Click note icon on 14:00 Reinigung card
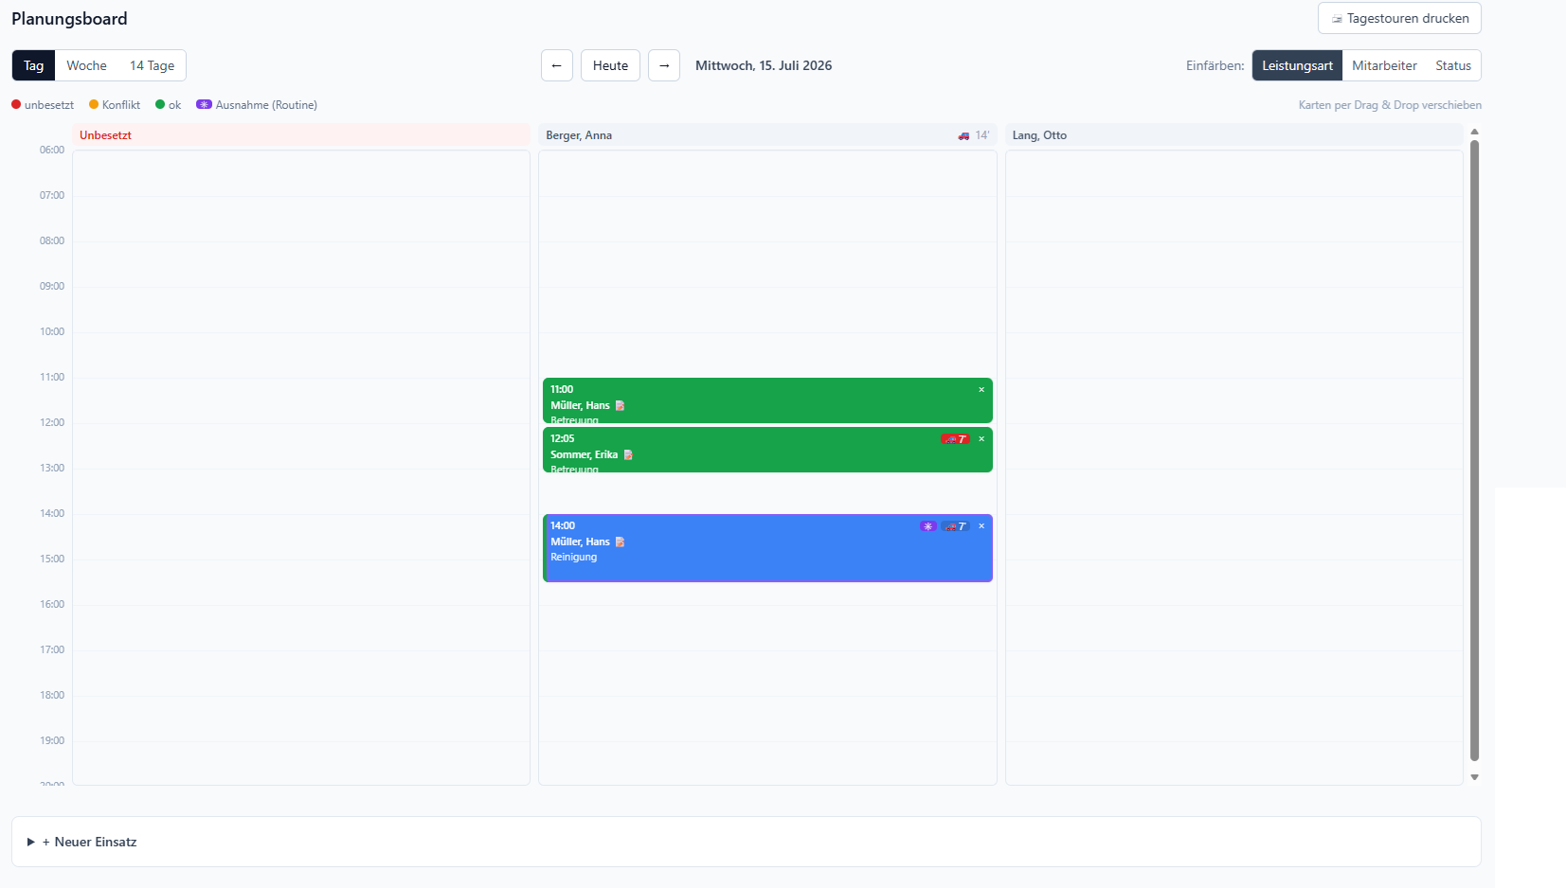This screenshot has height=888, width=1566. pyautogui.click(x=621, y=542)
